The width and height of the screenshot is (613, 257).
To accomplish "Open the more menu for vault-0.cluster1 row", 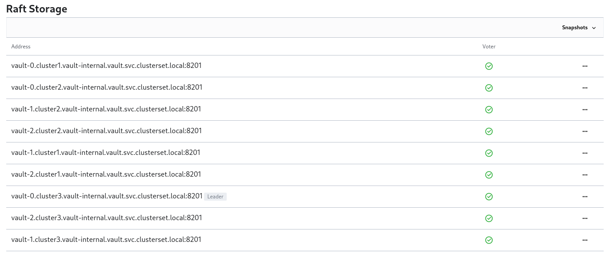I will point(585,66).
